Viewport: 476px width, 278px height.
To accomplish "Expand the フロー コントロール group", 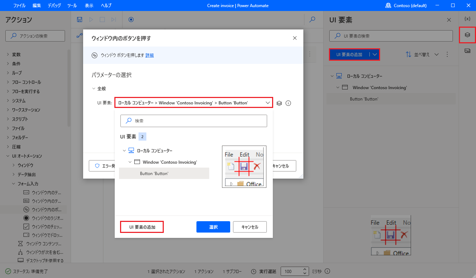I will (x=8, y=82).
